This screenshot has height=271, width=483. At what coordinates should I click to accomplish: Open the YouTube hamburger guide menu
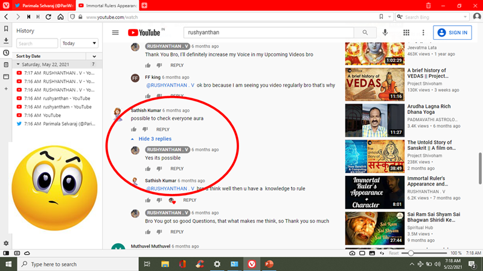115,33
